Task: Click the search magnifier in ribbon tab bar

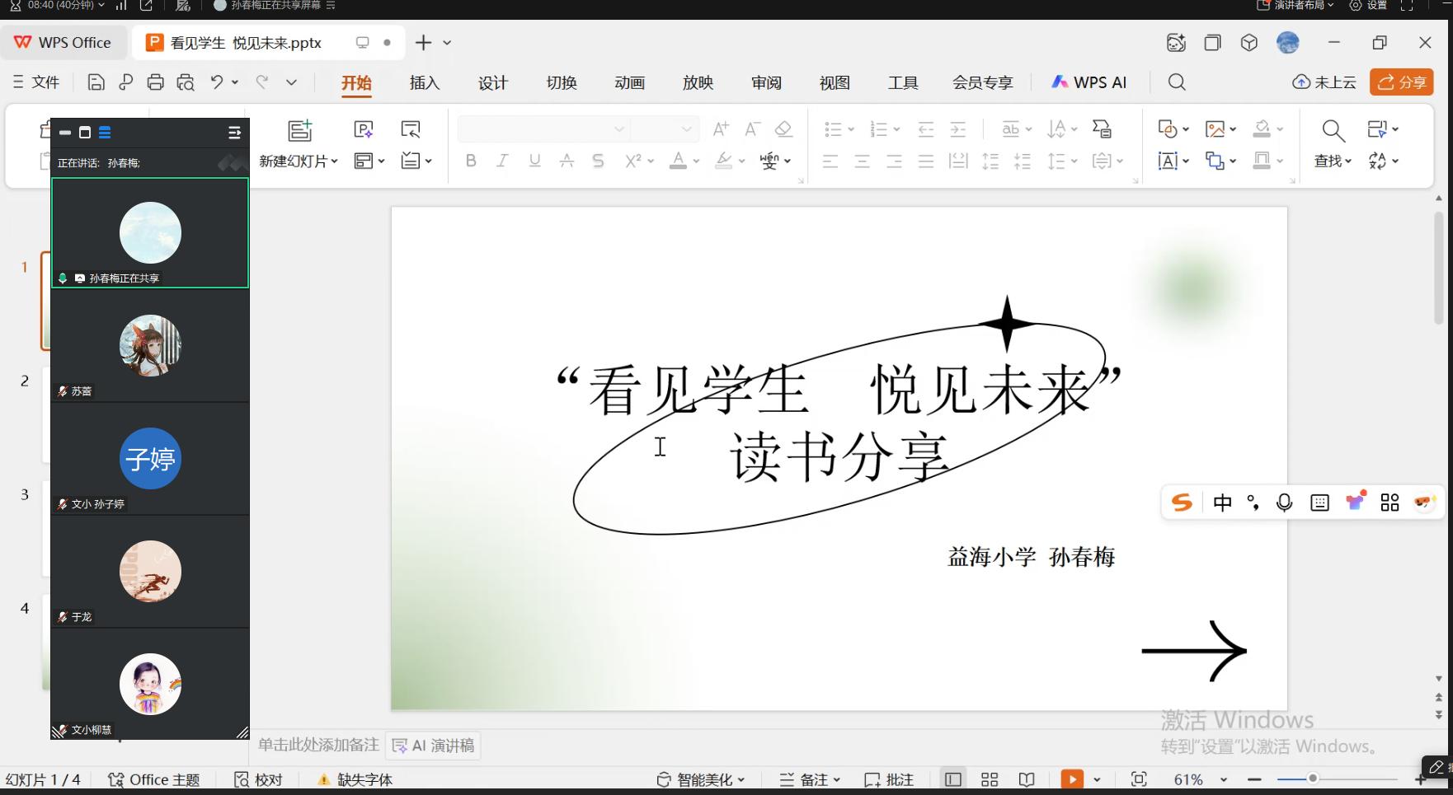Action: [x=1177, y=82]
